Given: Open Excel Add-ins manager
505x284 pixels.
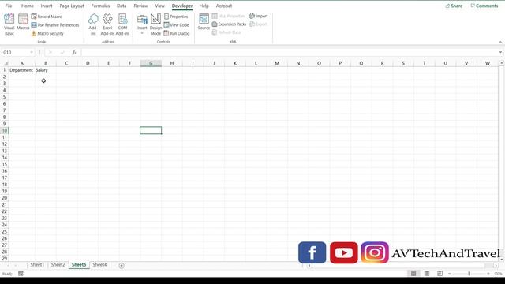Looking at the screenshot, I should pos(107,24).
